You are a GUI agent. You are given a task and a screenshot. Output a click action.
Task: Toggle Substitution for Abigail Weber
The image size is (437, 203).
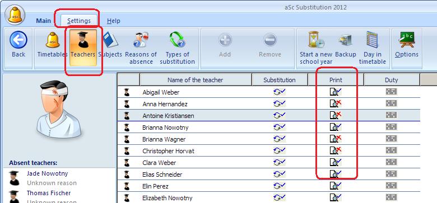pos(280,92)
